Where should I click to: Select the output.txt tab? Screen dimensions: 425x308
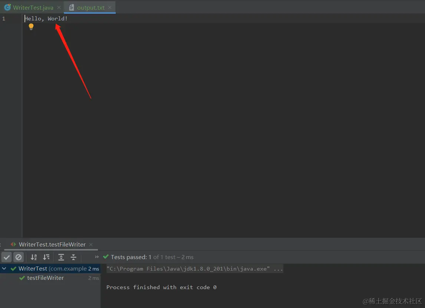tap(90, 7)
